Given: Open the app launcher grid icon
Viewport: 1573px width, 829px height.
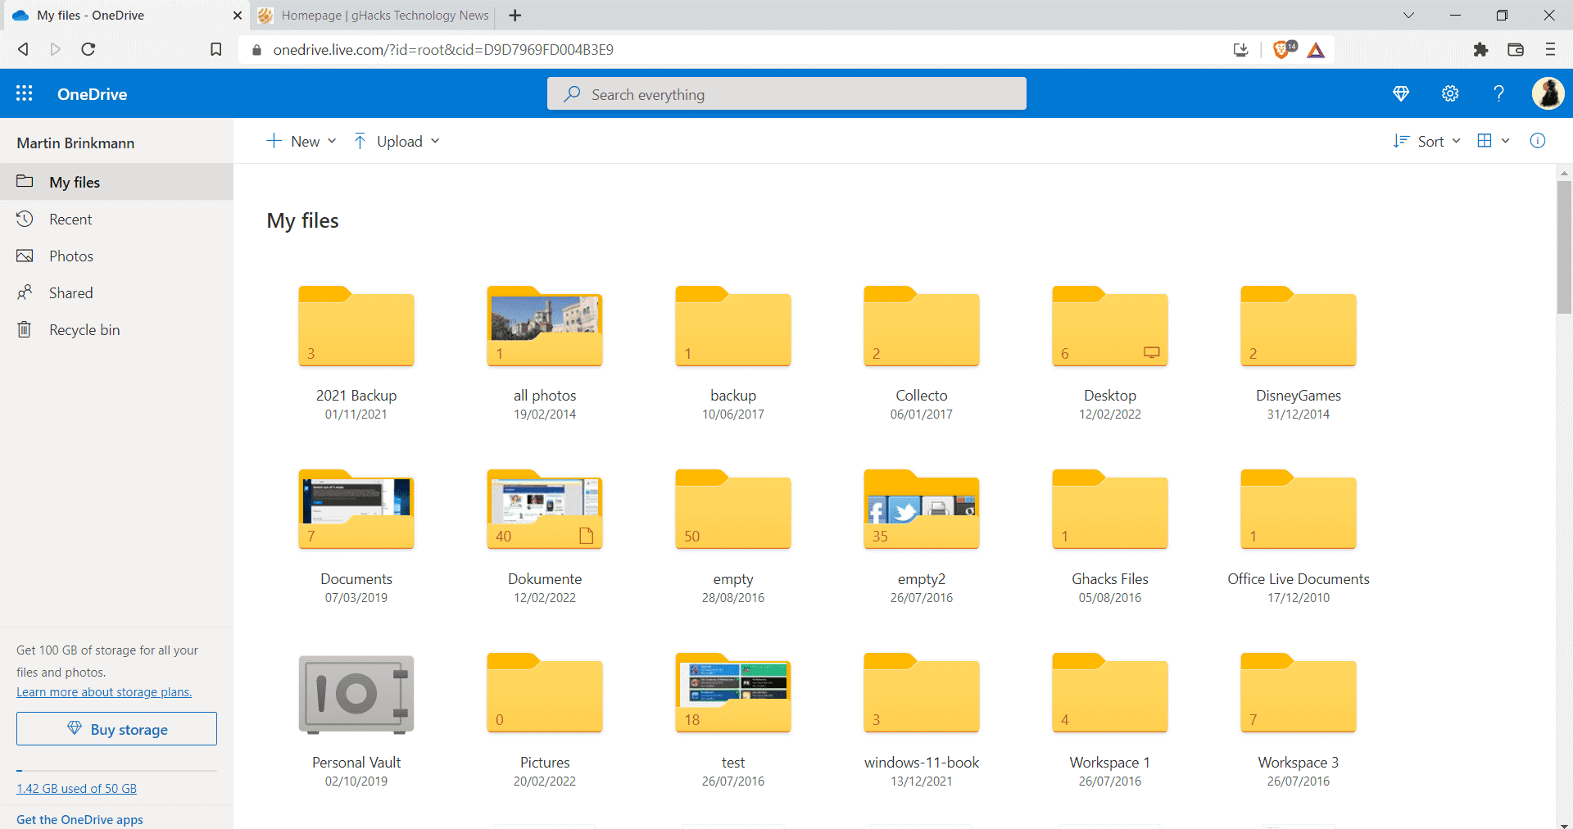Looking at the screenshot, I should [25, 93].
